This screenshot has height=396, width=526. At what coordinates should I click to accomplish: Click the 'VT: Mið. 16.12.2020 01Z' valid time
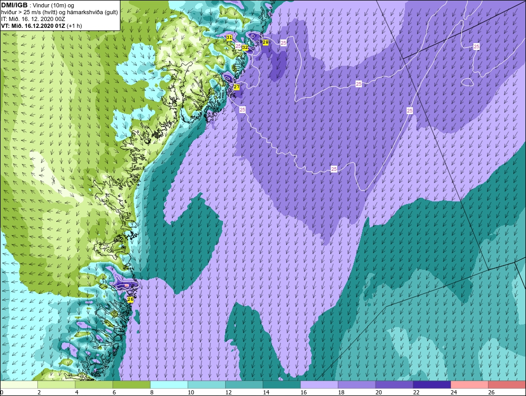point(33,25)
